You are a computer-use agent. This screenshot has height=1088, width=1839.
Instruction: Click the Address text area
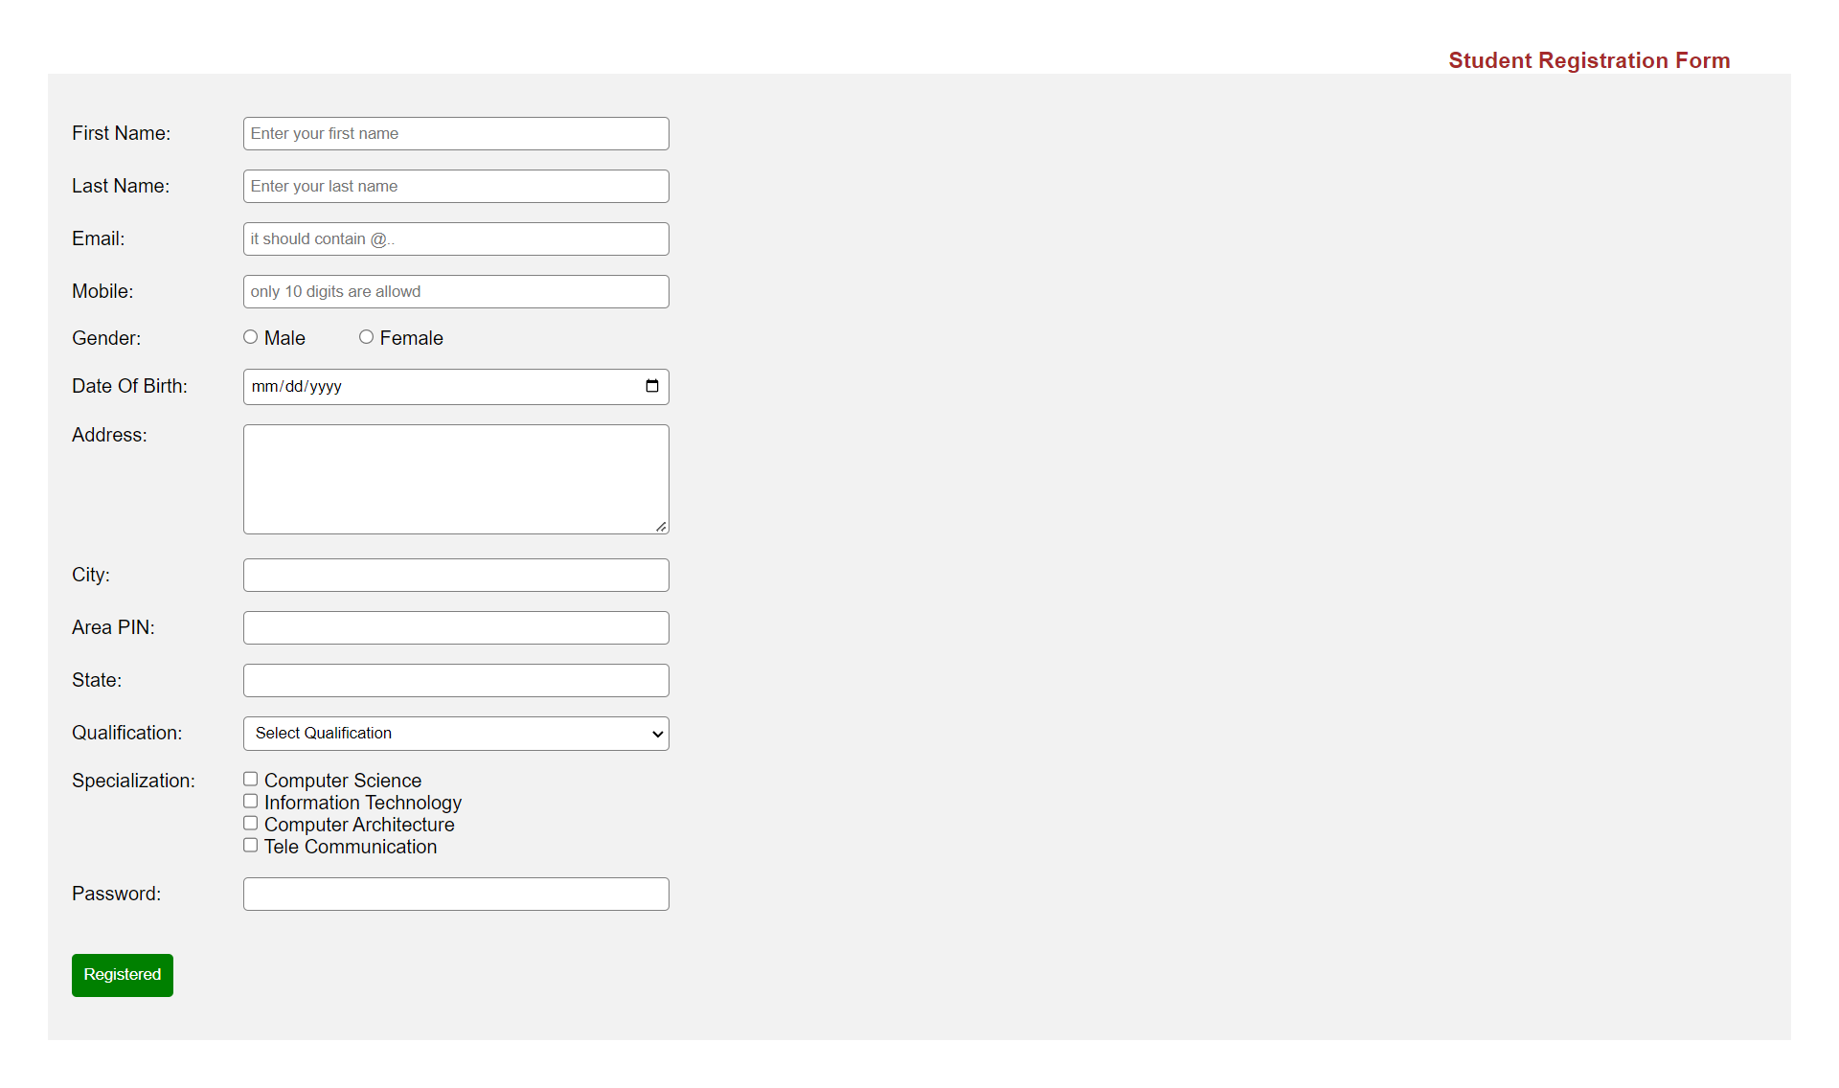point(456,479)
